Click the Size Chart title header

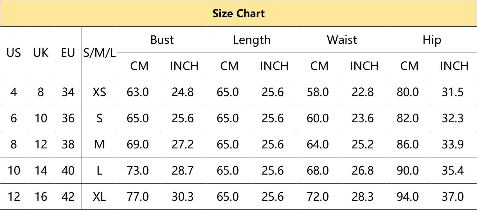click(238, 13)
